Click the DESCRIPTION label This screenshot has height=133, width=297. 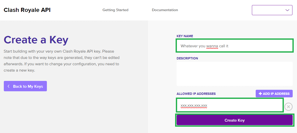(x=187, y=58)
